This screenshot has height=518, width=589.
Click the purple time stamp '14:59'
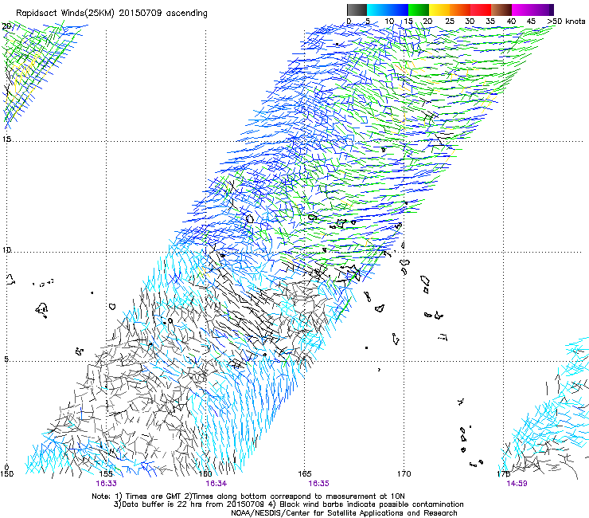[517, 484]
